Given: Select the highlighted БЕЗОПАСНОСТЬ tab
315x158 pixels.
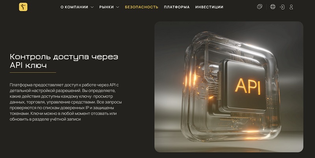Looking at the screenshot, I should tap(141, 7).
